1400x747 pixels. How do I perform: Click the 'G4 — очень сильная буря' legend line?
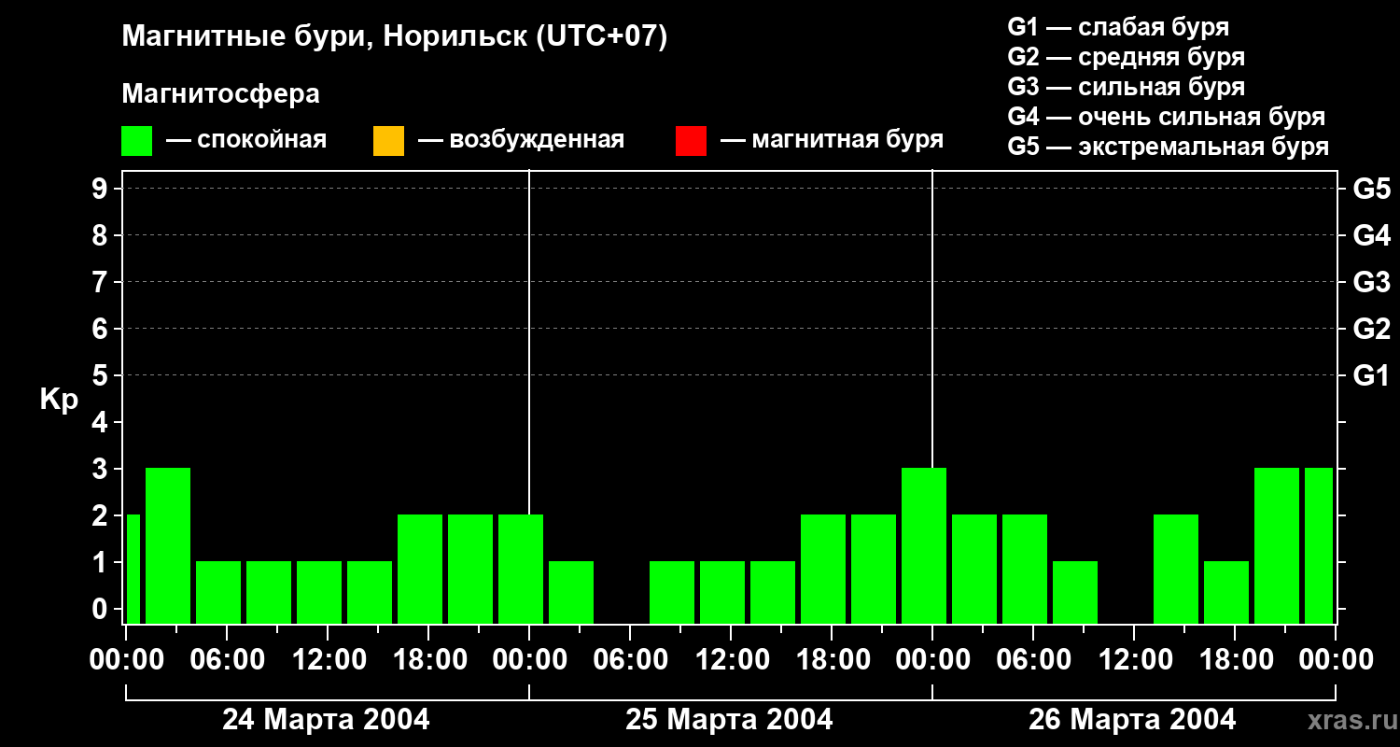point(1167,117)
